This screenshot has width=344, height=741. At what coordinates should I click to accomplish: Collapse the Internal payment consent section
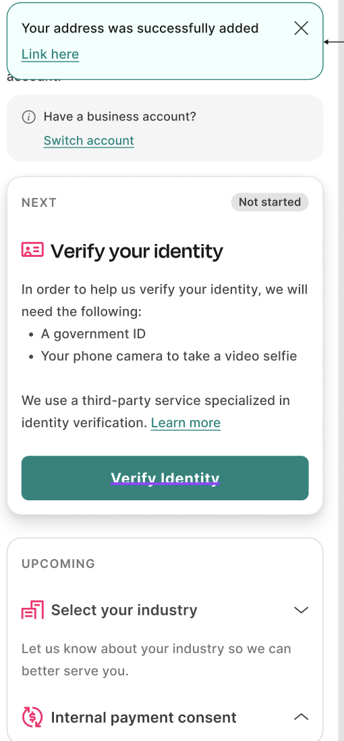[x=301, y=717]
